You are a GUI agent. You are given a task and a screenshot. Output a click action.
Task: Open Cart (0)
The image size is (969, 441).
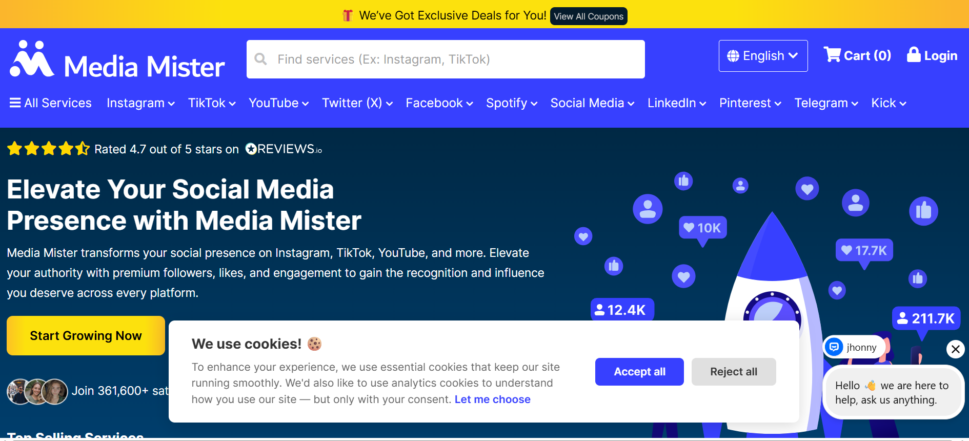pos(857,55)
